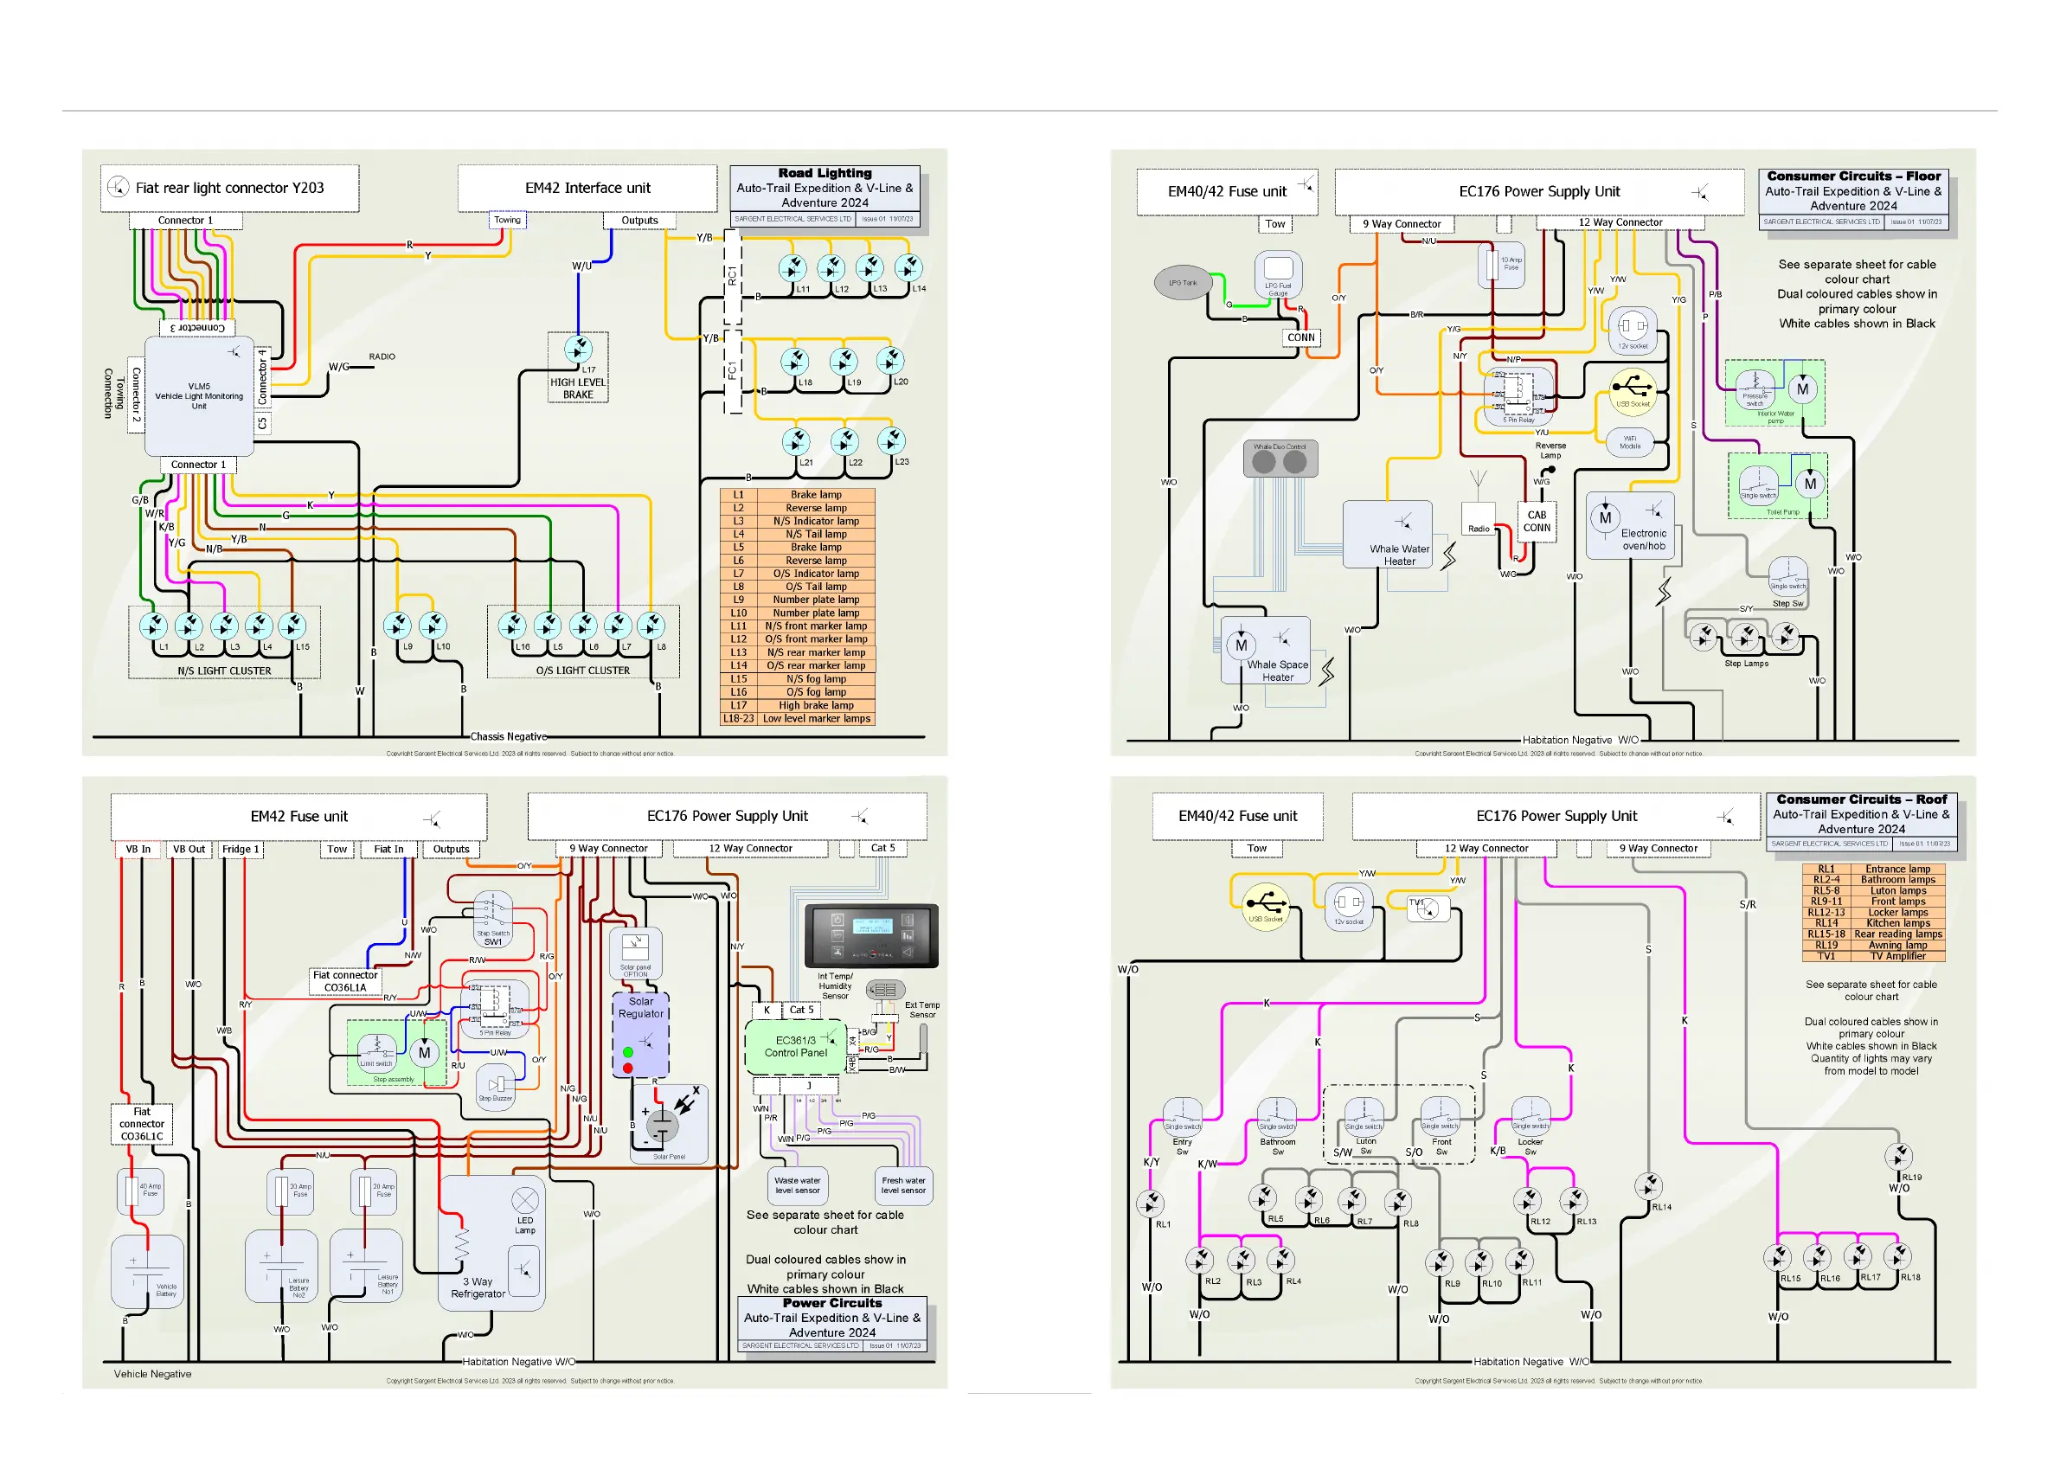2060x1457 pixels.
Task: Click the LED Lamp symbol on refrigerator
Action: click(525, 1201)
